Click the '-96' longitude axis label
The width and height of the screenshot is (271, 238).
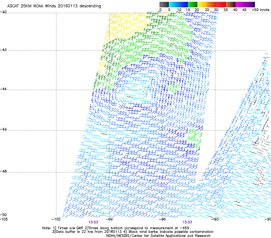162,219
